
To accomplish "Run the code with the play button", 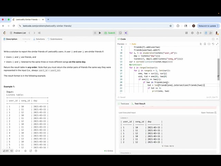I will (100, 33).
